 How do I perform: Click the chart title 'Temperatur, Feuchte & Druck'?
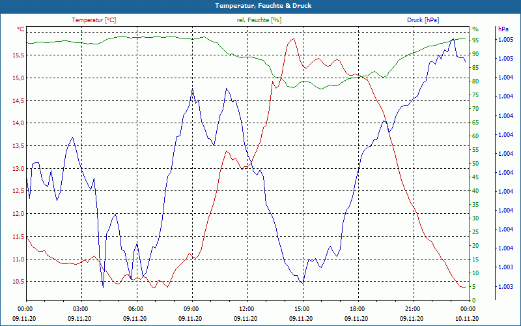[263, 6]
